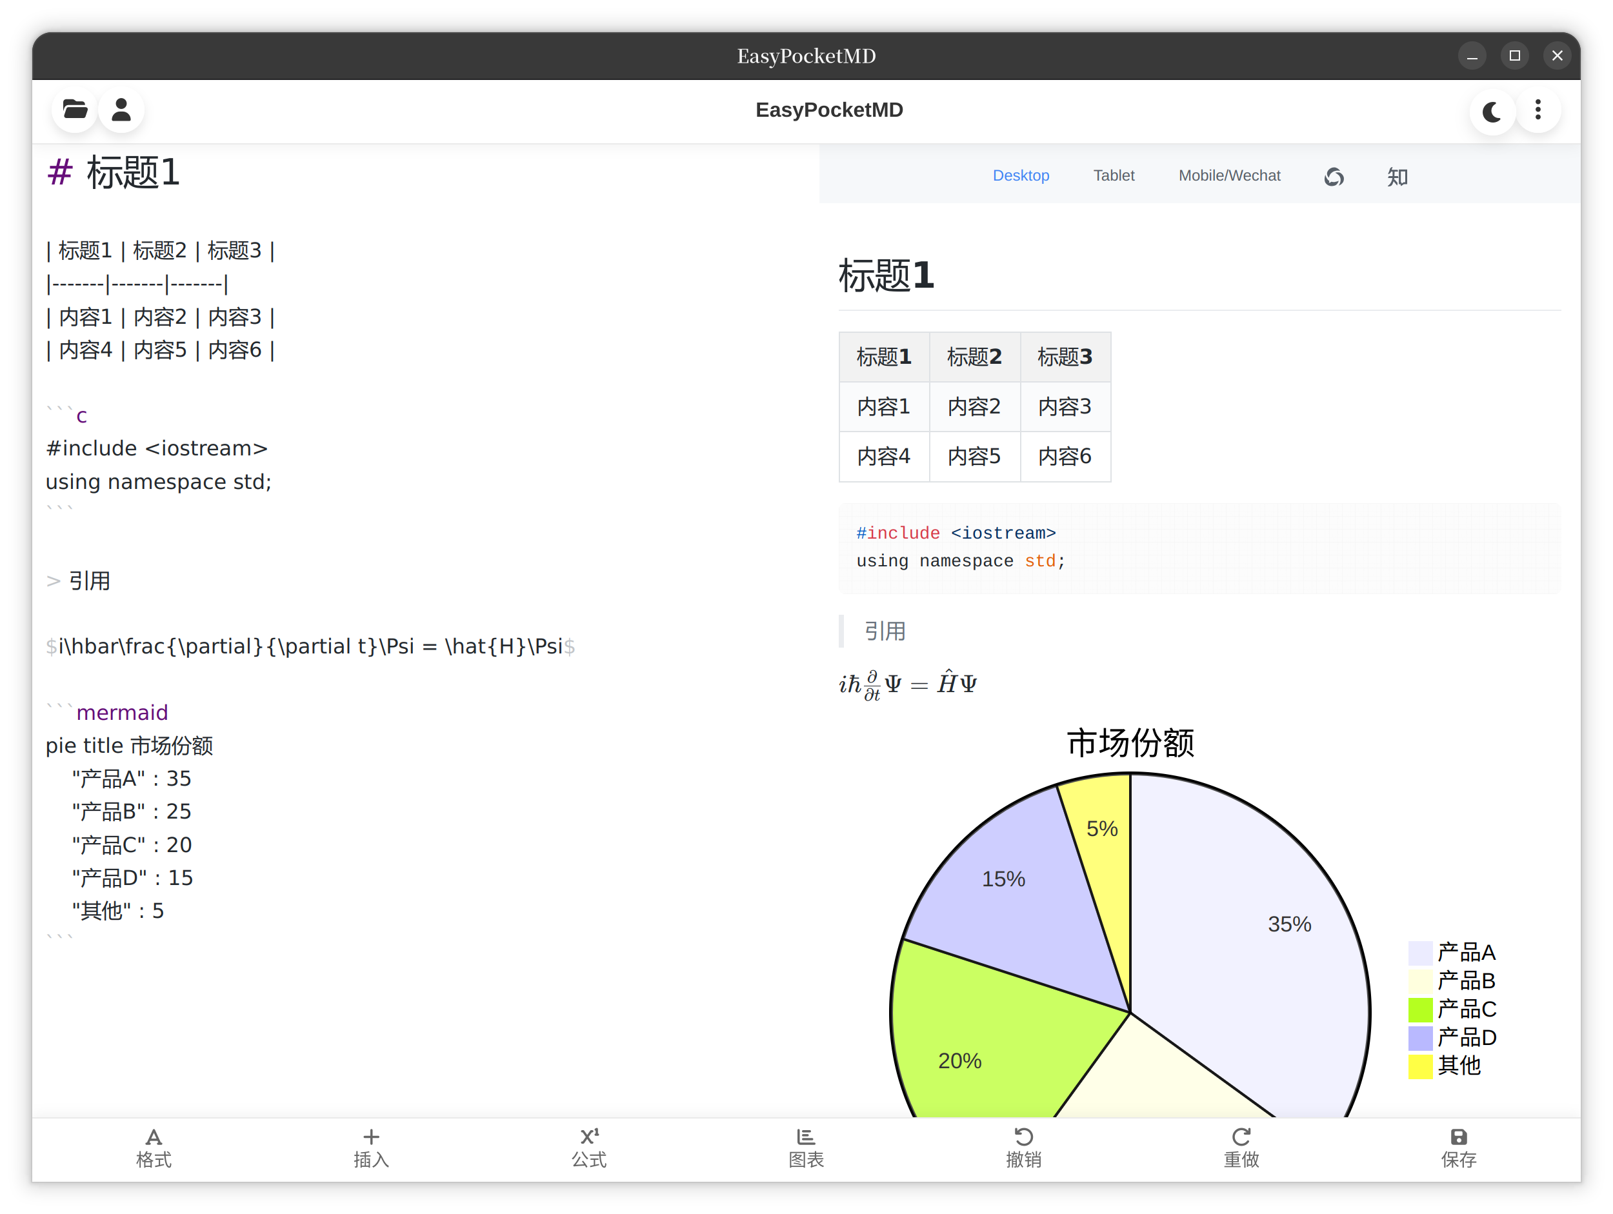Open the 图表 chart tool

(806, 1148)
